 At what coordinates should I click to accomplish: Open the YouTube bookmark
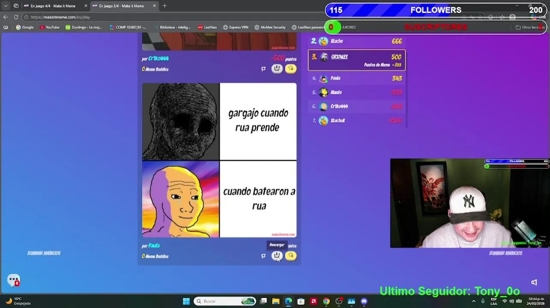click(49, 27)
